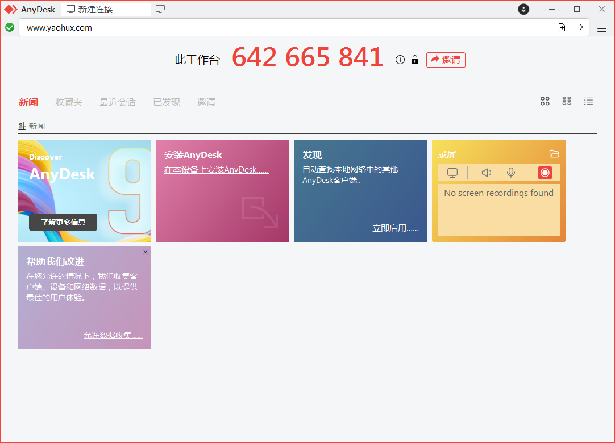Switch to list view layout
Viewport: 615px width, 443px height.
tap(588, 101)
